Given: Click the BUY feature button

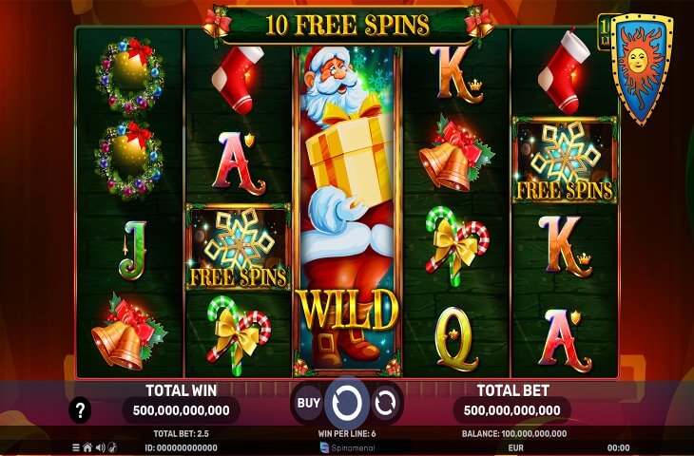Looking at the screenshot, I should [308, 403].
